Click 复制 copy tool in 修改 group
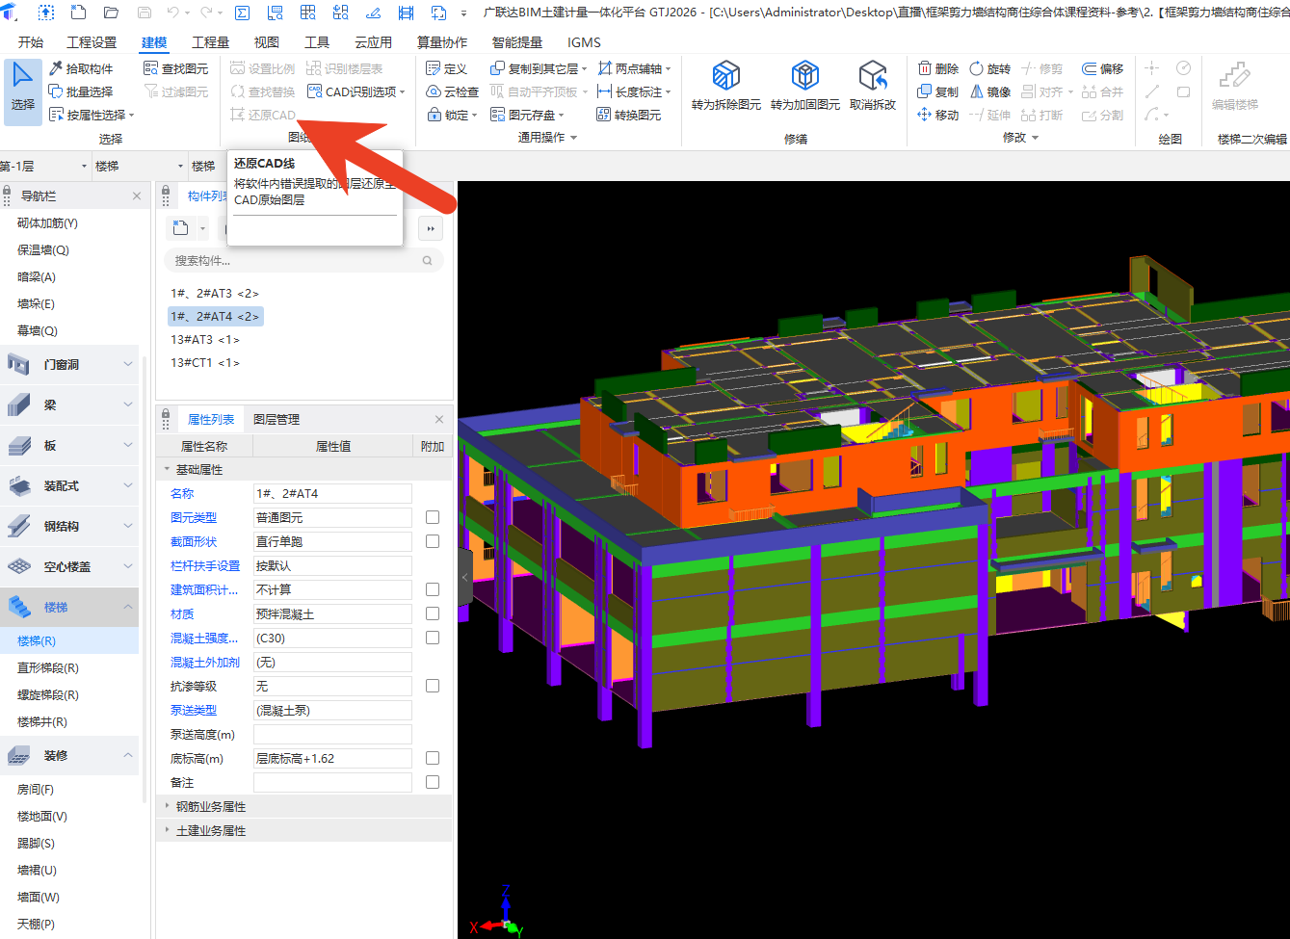 (x=937, y=91)
